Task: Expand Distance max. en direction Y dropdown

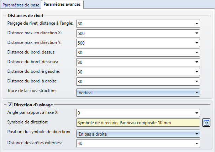Action: tap(196, 43)
